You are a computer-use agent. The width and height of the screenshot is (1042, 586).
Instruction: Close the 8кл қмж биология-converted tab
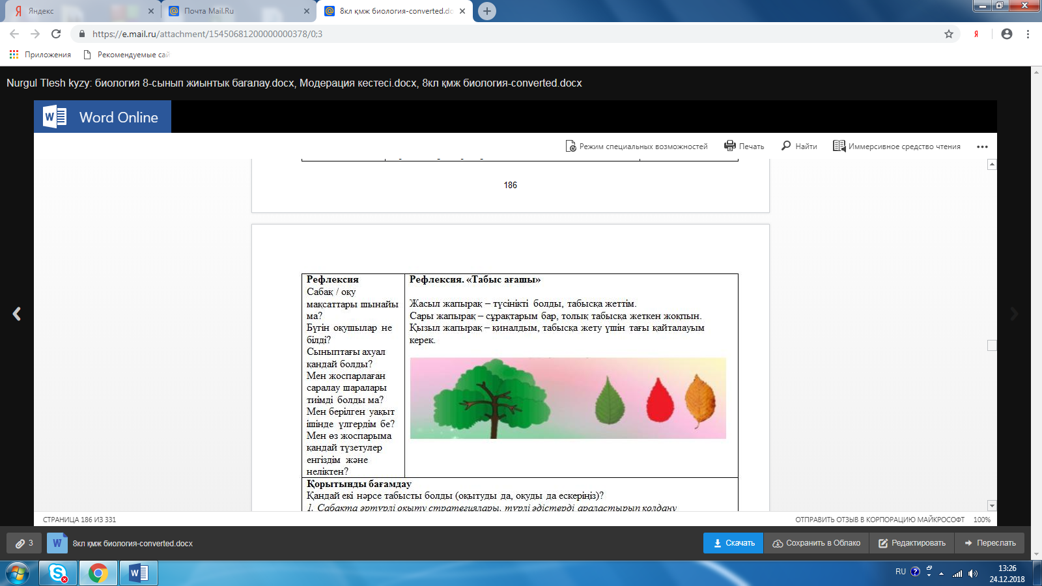pos(462,11)
